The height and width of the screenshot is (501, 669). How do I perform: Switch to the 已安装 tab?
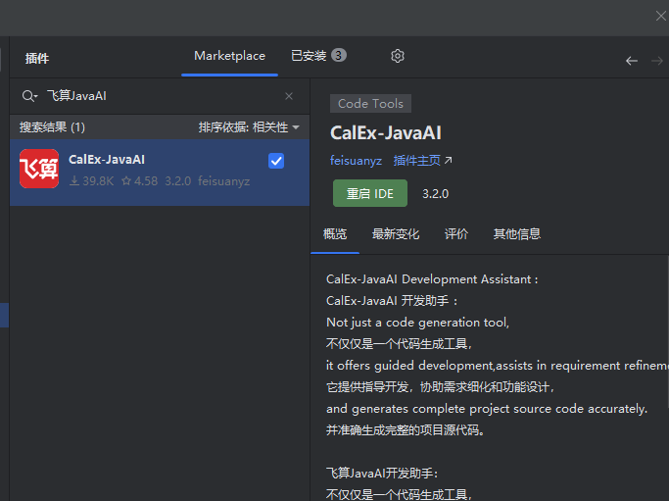(x=318, y=56)
